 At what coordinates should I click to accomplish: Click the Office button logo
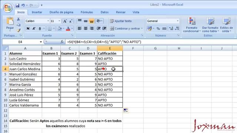tap(7, 7)
